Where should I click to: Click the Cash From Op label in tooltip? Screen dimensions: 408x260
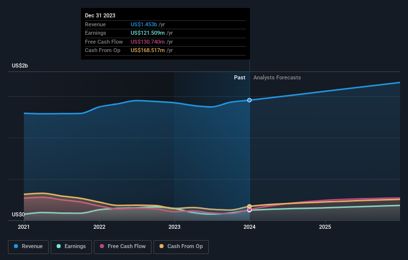click(x=102, y=51)
